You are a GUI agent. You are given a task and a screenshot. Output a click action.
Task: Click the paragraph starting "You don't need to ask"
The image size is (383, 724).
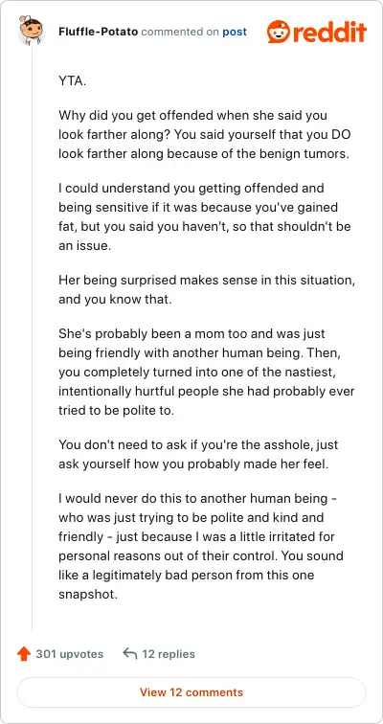click(198, 454)
